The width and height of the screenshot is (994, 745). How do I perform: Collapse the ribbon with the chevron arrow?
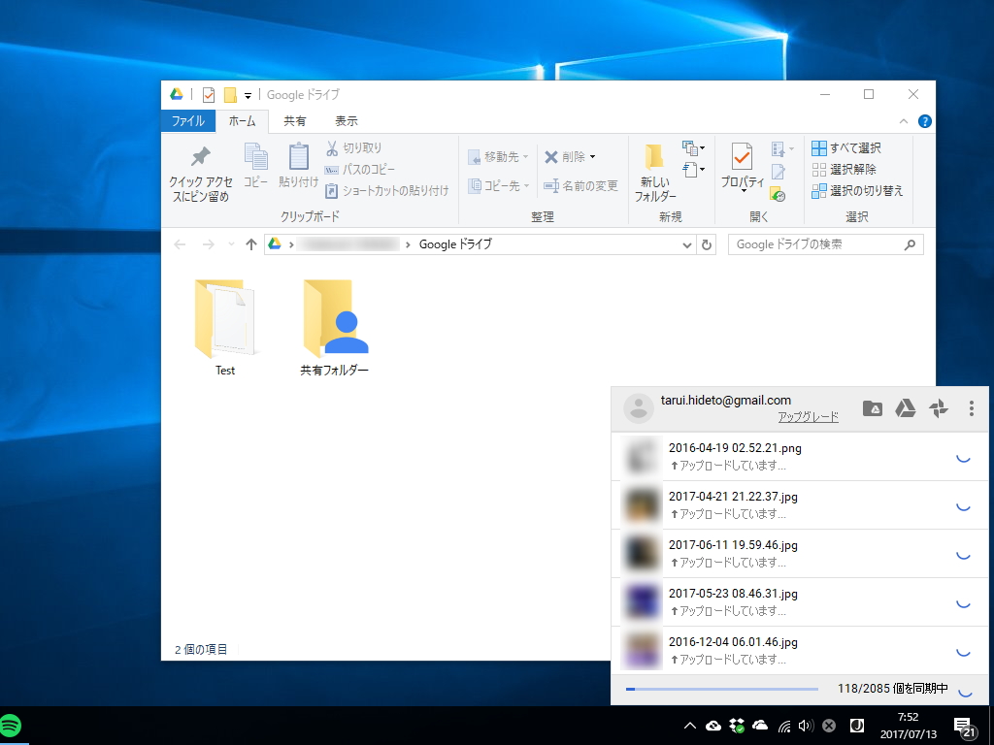904,120
